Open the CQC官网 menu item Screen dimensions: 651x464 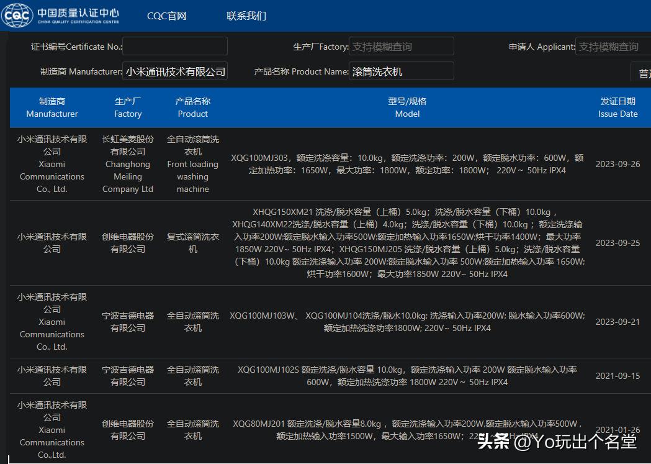click(x=166, y=16)
